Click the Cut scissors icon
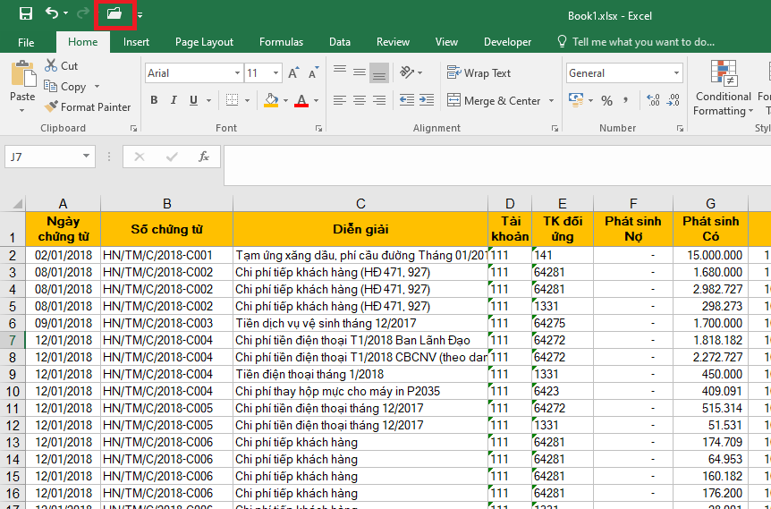This screenshot has height=509, width=771. tap(51, 66)
